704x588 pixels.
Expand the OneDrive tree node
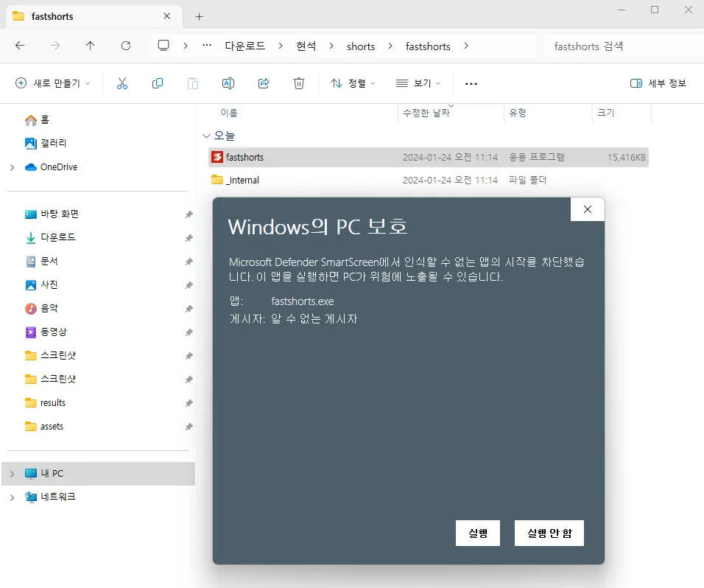click(x=12, y=167)
